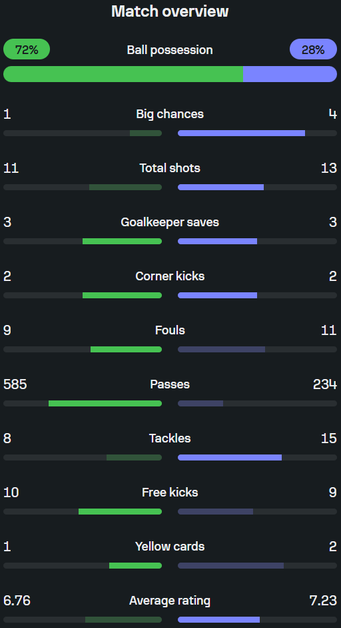Click the 7.23 average rating value

coord(323,601)
